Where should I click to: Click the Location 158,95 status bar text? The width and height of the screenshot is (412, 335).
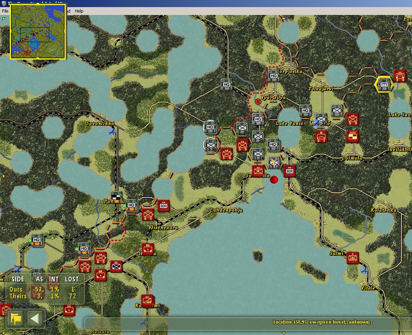(323, 322)
